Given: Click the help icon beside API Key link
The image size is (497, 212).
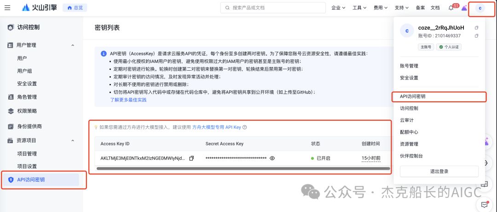Looking at the screenshot, I should tap(244, 128).
